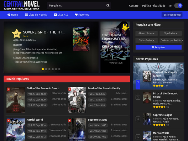Screen dimensions: 188x141
Task: Open sidebar Martial World title
Action: click(161, 133)
